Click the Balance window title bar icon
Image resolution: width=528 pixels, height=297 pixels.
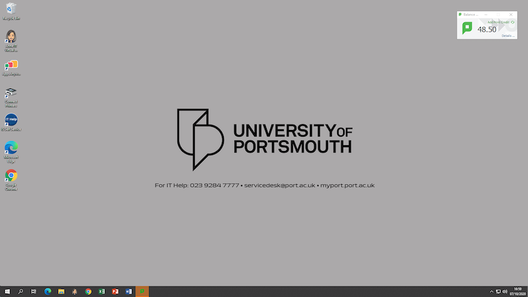460,15
